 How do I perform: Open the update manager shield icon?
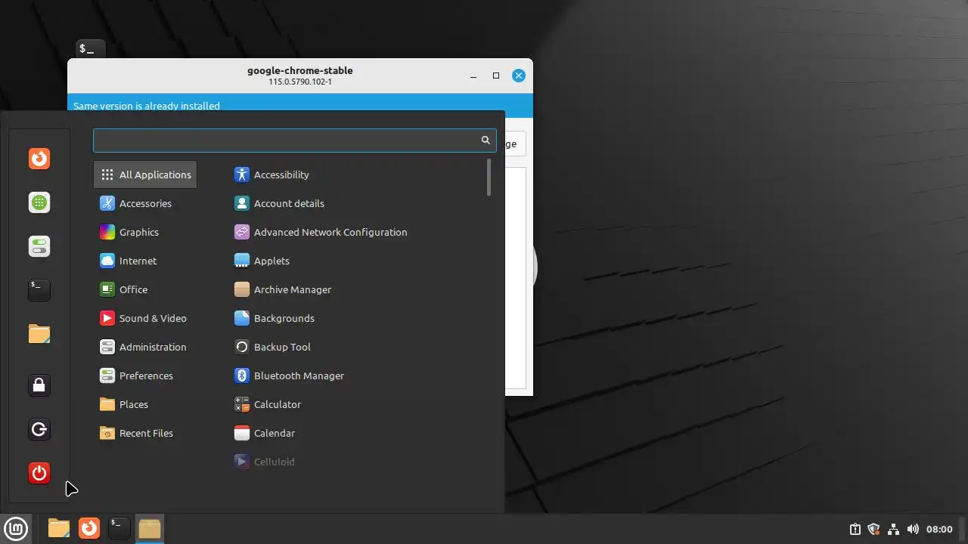[873, 529]
